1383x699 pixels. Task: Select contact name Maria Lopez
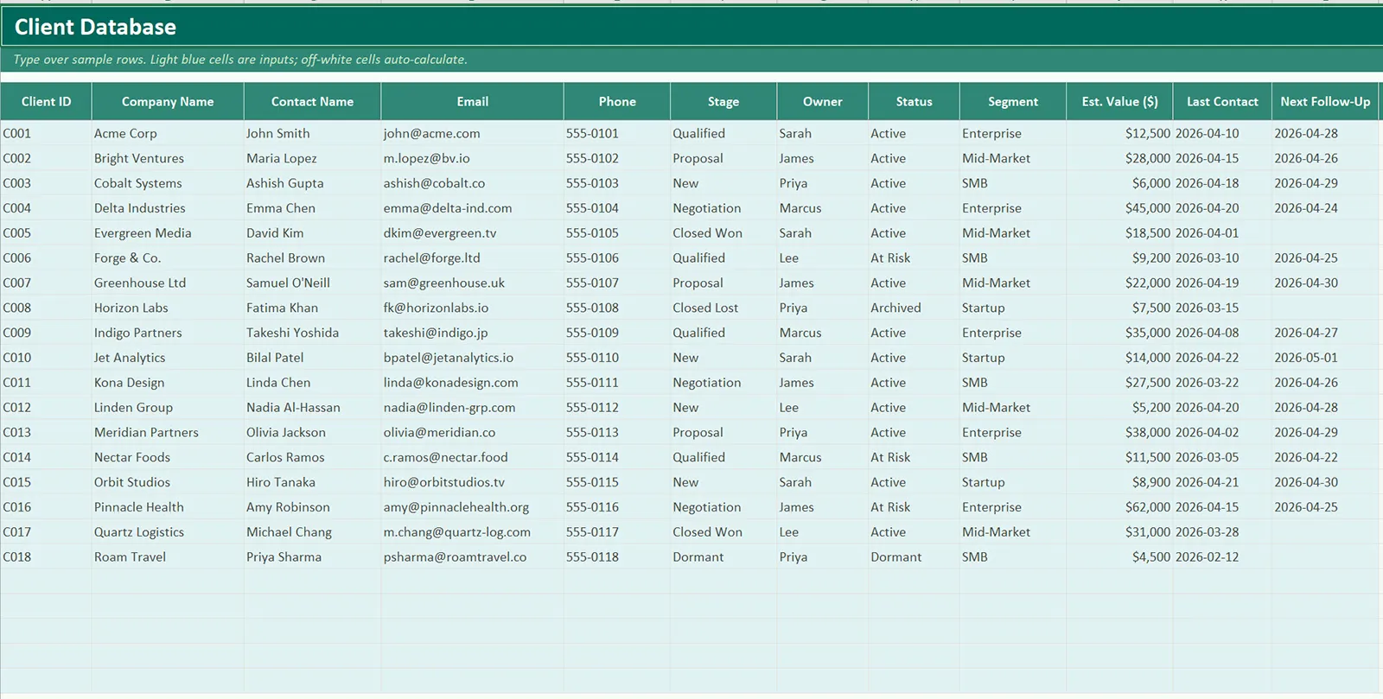pos(312,158)
